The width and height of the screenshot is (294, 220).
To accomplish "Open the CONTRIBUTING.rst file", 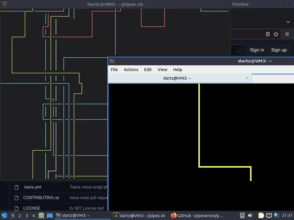I will click(41, 198).
